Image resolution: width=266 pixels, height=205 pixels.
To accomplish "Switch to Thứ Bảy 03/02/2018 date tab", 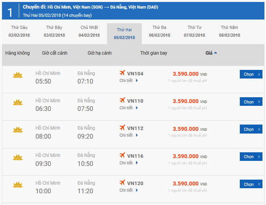I will click(x=54, y=31).
